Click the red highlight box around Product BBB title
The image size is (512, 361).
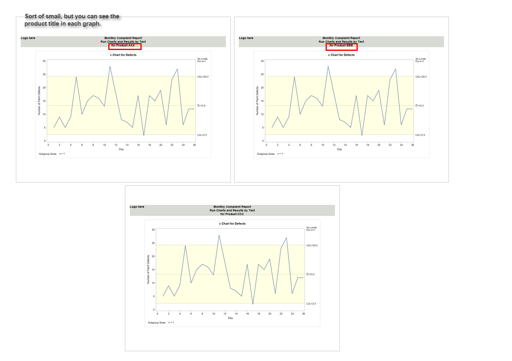[x=341, y=46]
